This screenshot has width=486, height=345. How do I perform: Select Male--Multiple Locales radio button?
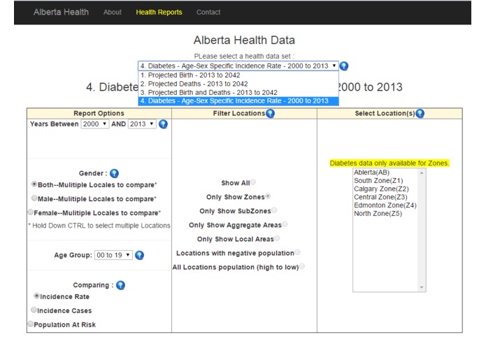click(x=34, y=198)
